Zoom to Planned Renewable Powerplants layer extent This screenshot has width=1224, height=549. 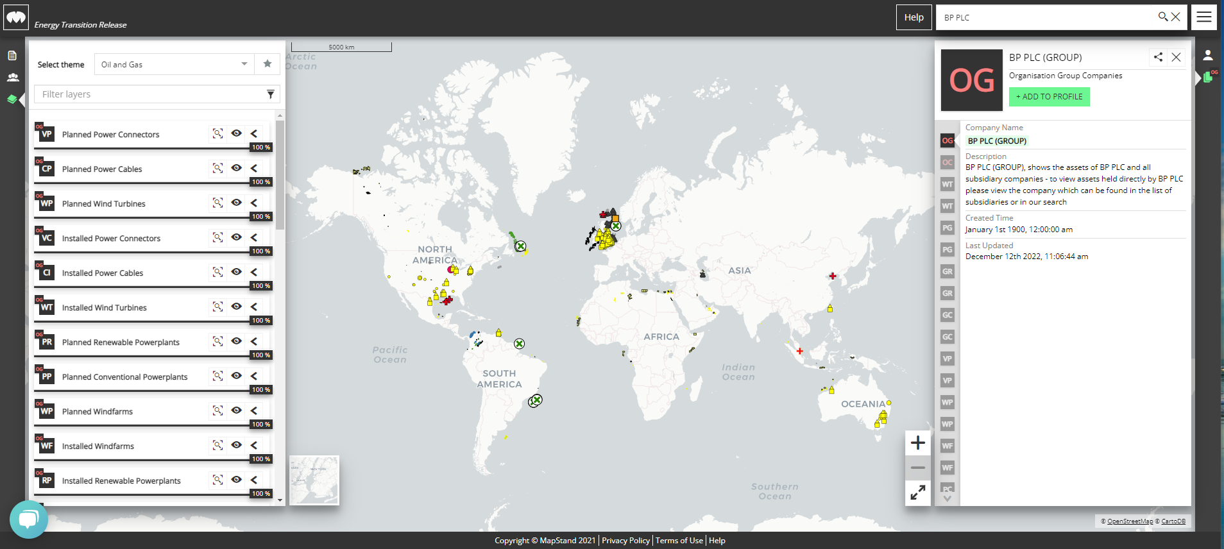tap(218, 341)
